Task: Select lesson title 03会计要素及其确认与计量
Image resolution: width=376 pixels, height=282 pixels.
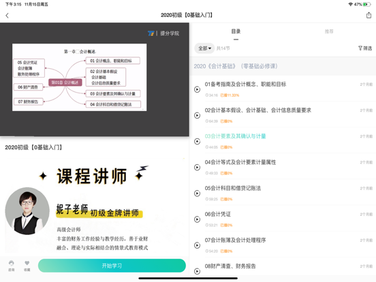Action: 235,136
